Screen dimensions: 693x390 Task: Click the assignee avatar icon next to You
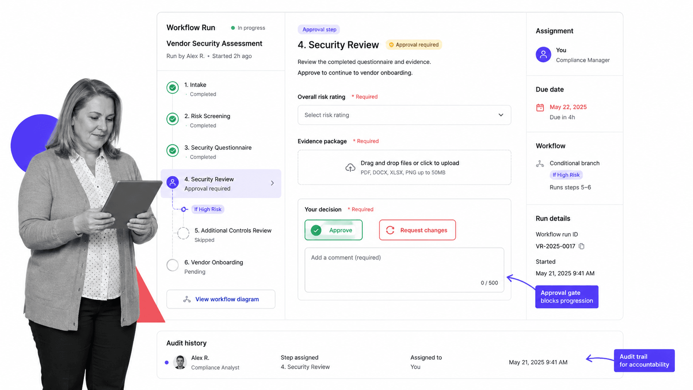pos(543,54)
